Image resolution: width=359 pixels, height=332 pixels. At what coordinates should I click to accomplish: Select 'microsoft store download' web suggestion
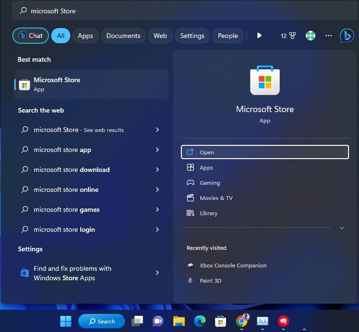(x=91, y=170)
